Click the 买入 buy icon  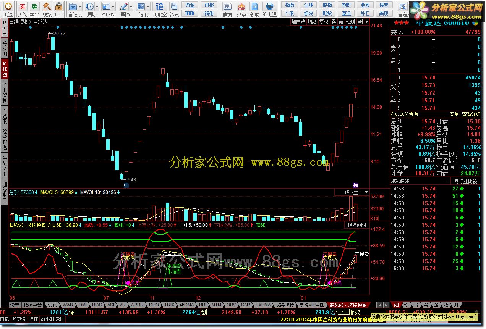(22, 9)
